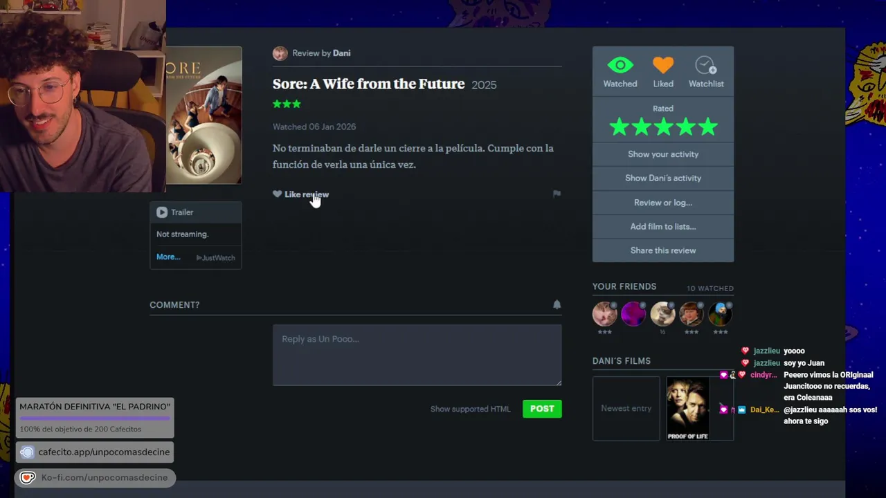886x498 pixels.
Task: Expand Show Dani's activity
Action: [x=663, y=178]
